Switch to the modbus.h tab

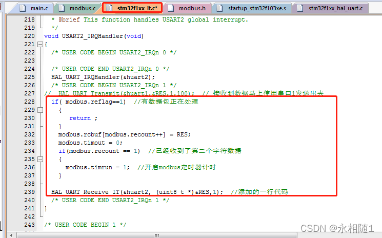click(187, 8)
